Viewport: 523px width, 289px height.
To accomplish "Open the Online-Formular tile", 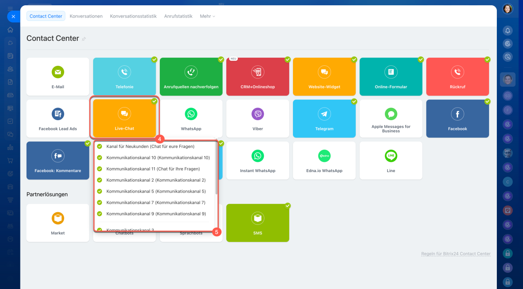I will point(391,76).
